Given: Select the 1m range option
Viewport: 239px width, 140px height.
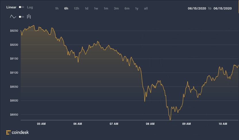Looking at the screenshot, I should pyautogui.click(x=106, y=8).
